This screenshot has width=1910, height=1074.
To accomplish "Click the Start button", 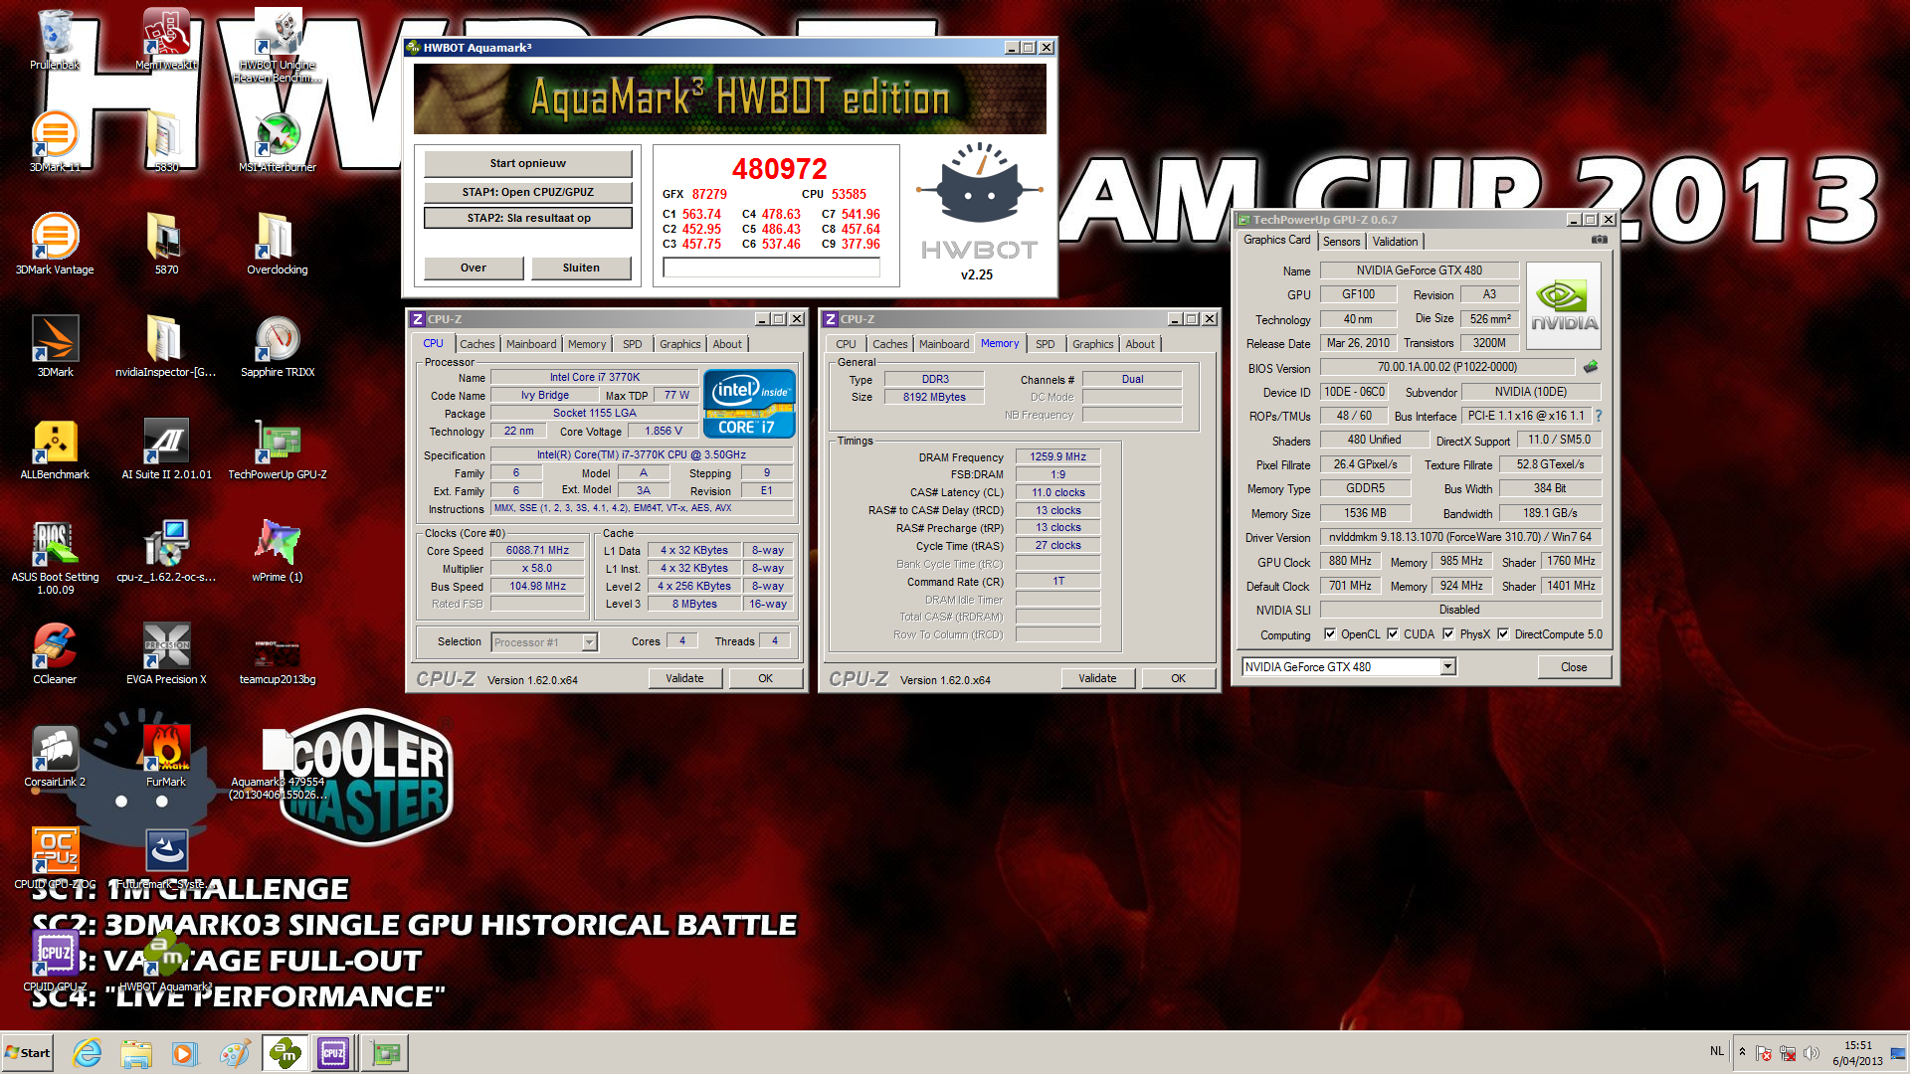I will coord(28,1053).
